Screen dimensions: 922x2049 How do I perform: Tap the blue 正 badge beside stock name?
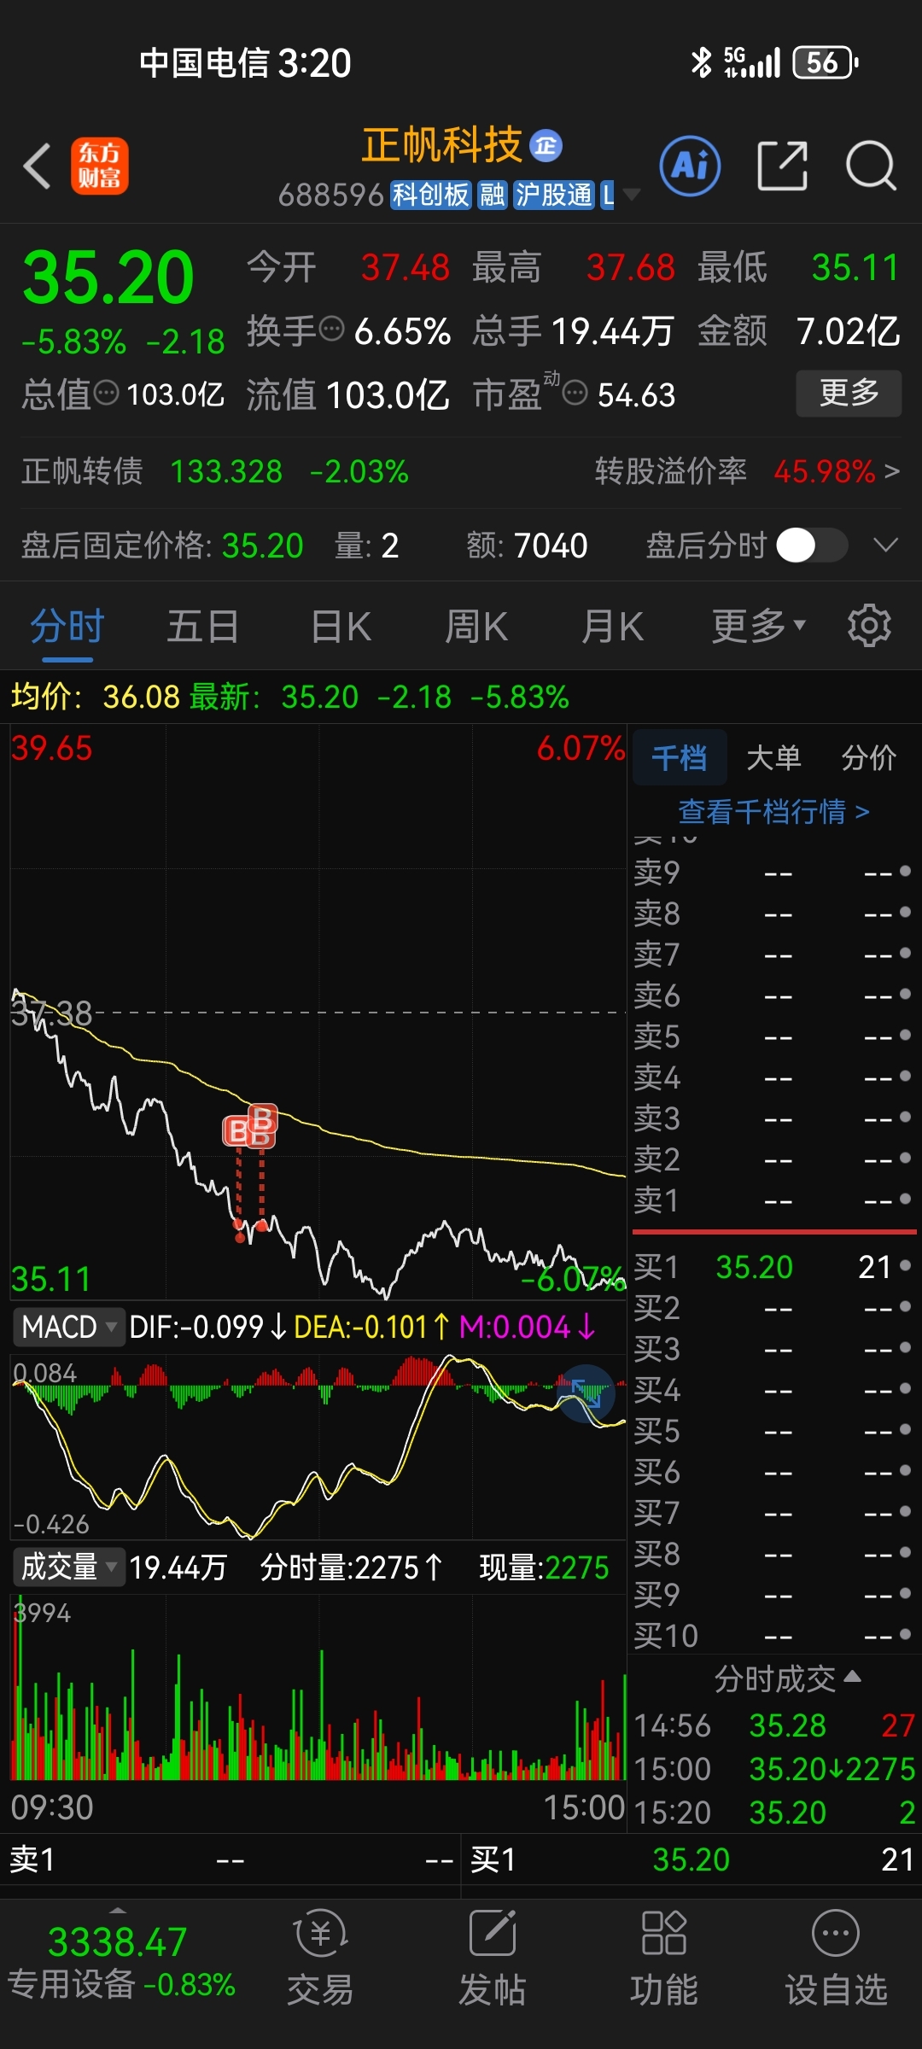click(x=546, y=145)
